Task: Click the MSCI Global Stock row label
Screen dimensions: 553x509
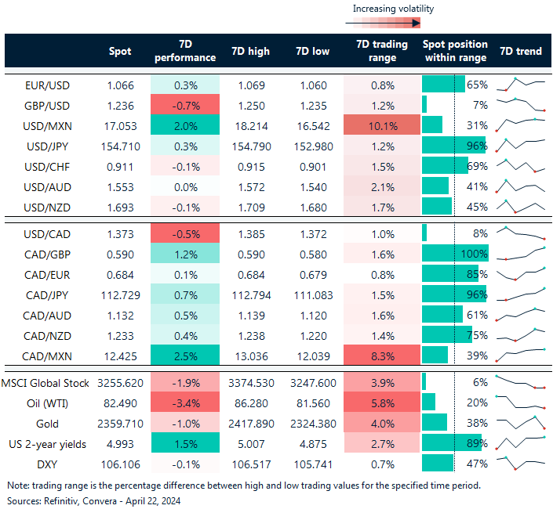Action: [x=45, y=381]
